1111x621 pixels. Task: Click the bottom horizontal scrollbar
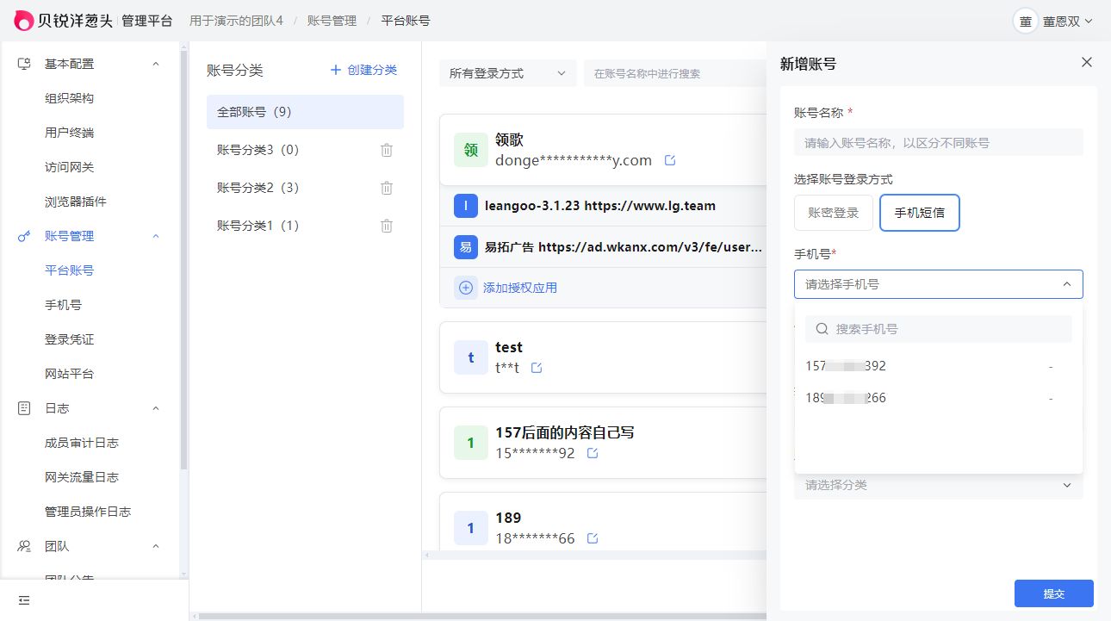pos(482,616)
